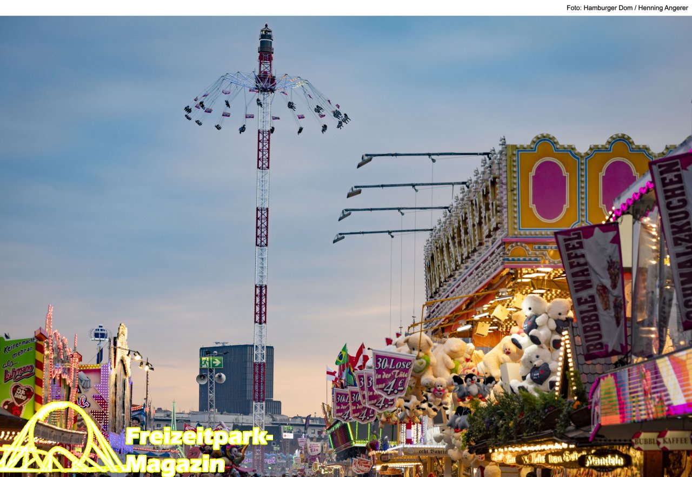Select the left pink oval panel on the roof
The height and width of the screenshot is (477, 692).
point(548,189)
